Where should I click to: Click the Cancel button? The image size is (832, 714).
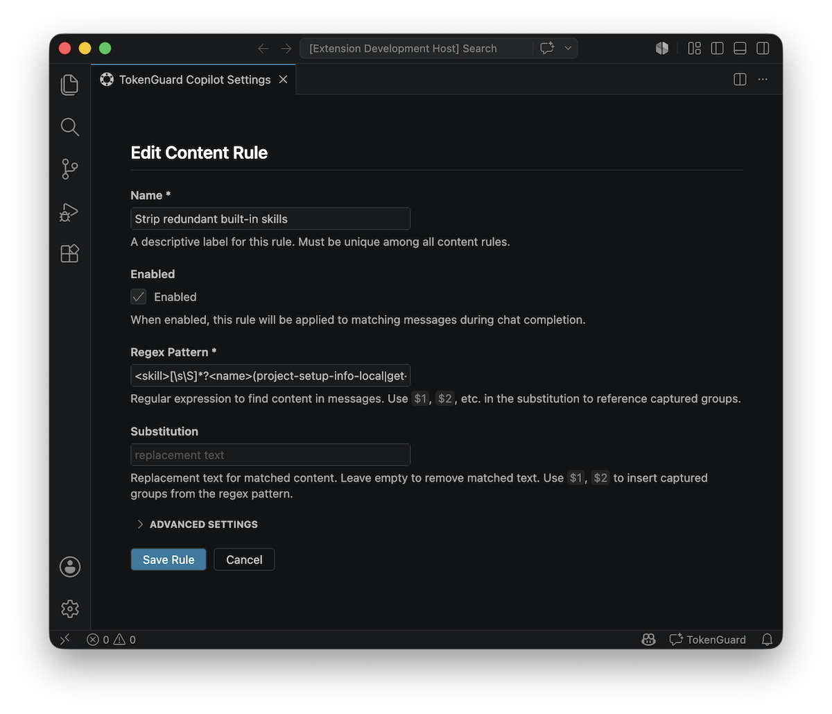pyautogui.click(x=244, y=560)
